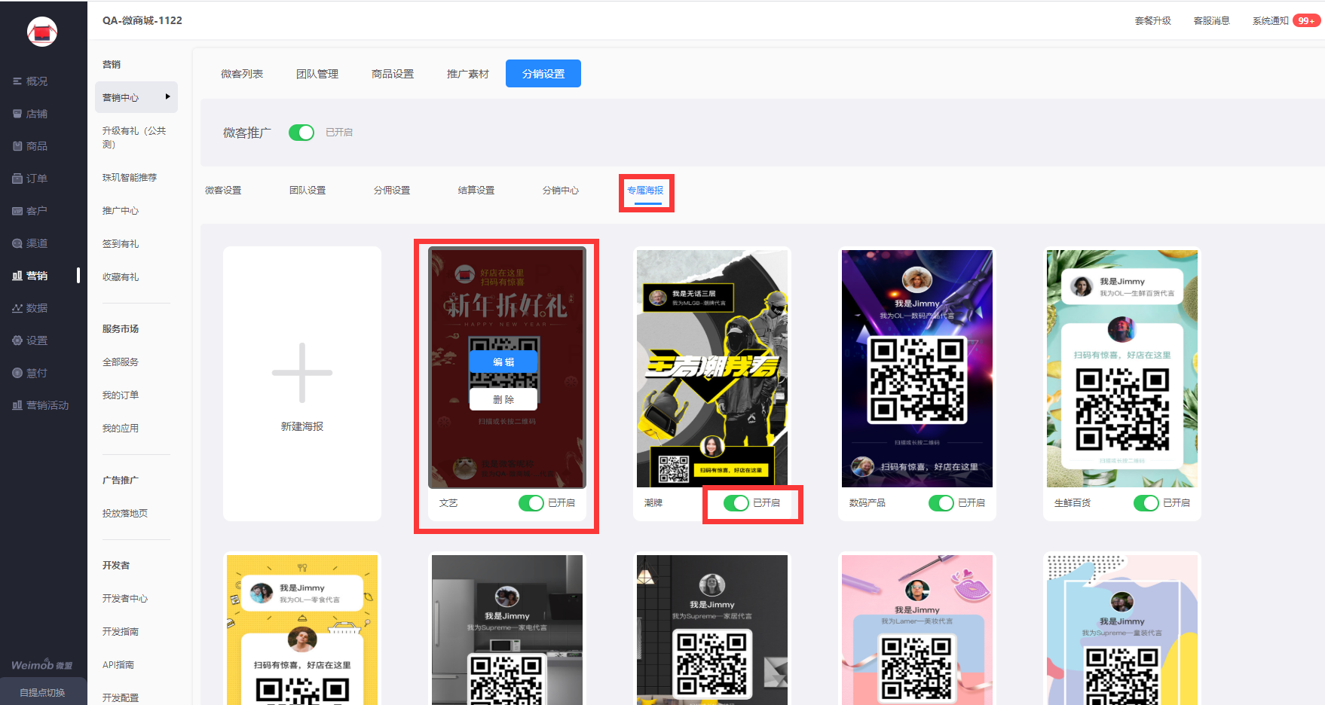Open the 订单 orders sidebar icon
This screenshot has width=1325, height=705.
click(17, 179)
